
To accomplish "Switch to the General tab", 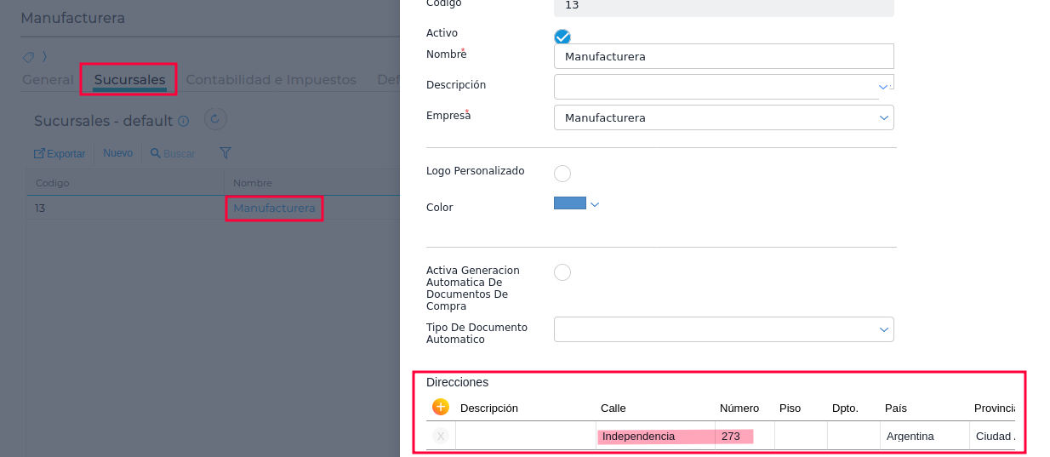I will tap(48, 80).
